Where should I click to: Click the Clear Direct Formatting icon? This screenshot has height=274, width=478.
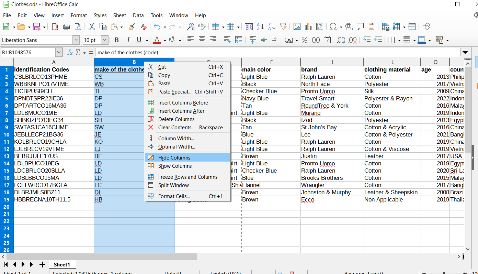coord(143,26)
